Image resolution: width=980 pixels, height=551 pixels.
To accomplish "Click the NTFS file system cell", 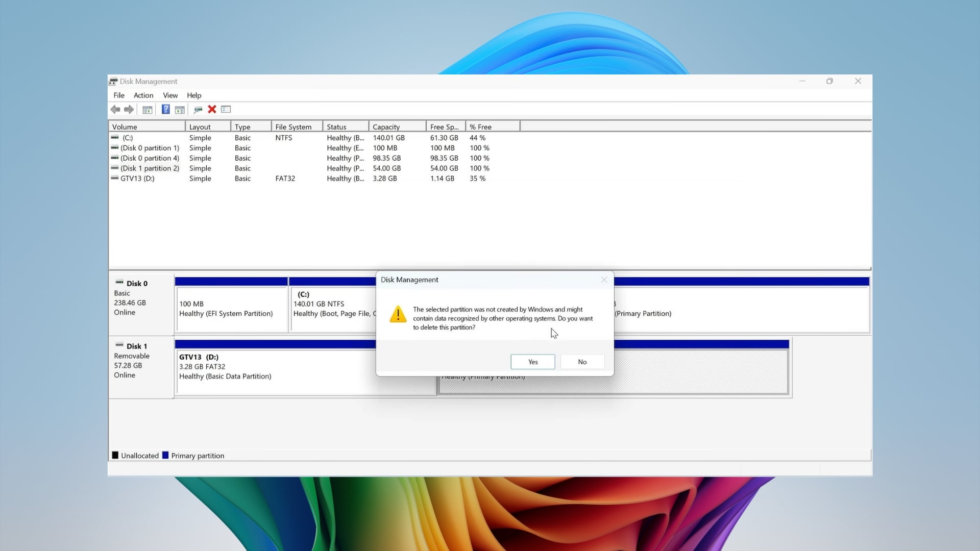I will click(284, 138).
